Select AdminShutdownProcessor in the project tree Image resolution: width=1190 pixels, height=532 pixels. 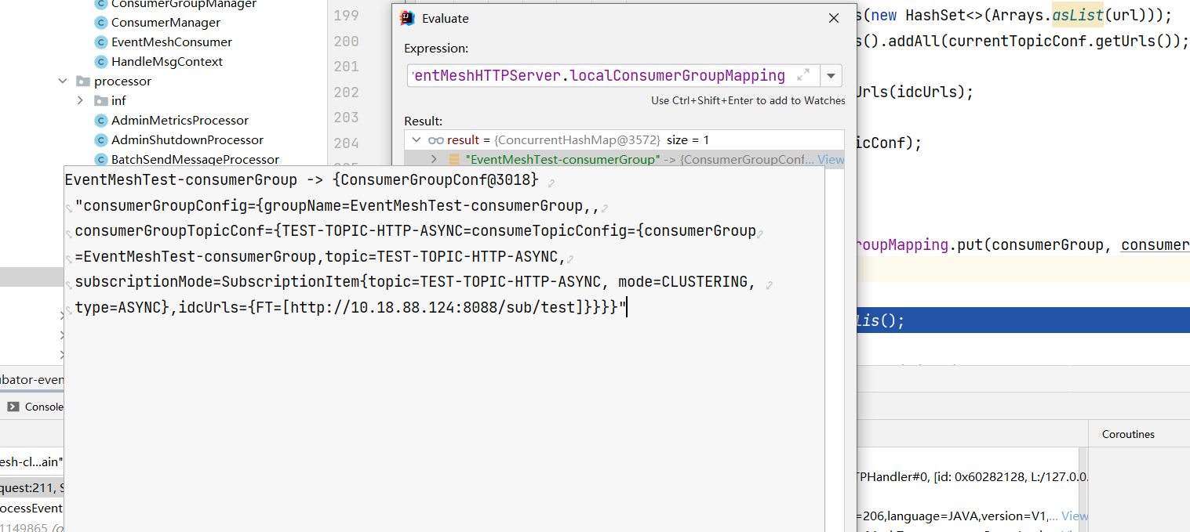click(187, 140)
